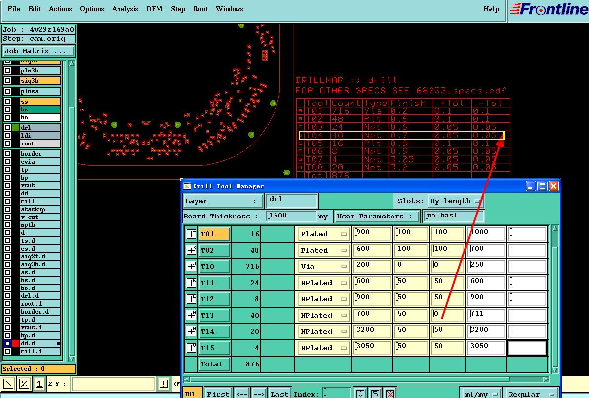Image resolution: width=589 pixels, height=398 pixels.
Task: Click the Frontline logo
Action: coord(549,9)
